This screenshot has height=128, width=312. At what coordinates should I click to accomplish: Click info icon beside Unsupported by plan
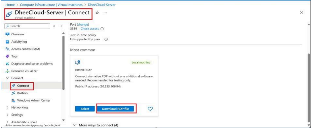(106, 40)
